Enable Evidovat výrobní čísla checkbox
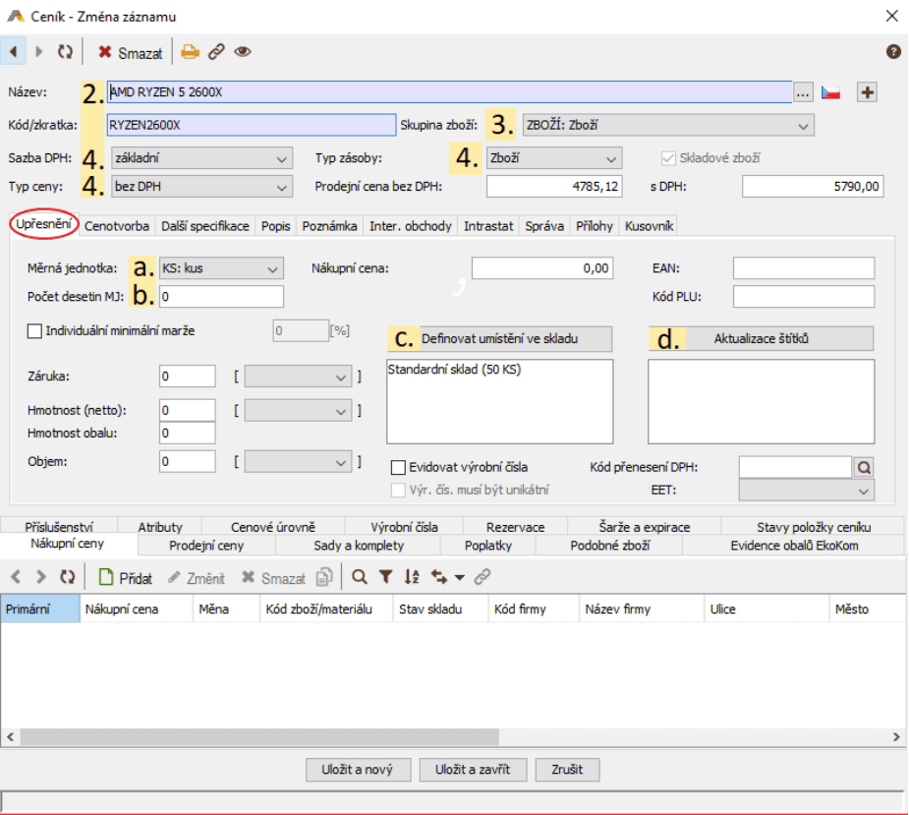909x815 pixels. click(x=398, y=467)
